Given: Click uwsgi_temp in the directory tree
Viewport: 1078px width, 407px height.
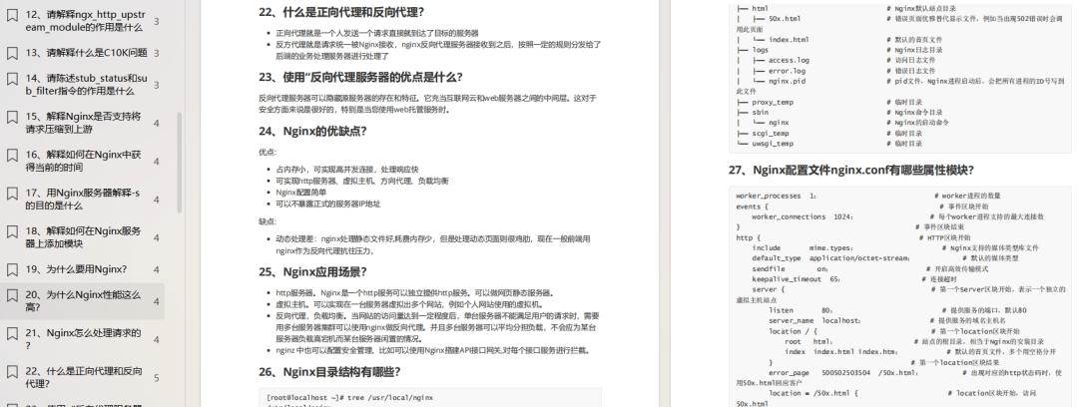Looking at the screenshot, I should coord(772,144).
